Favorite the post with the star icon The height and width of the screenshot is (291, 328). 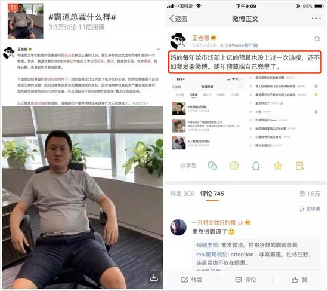tap(317, 39)
